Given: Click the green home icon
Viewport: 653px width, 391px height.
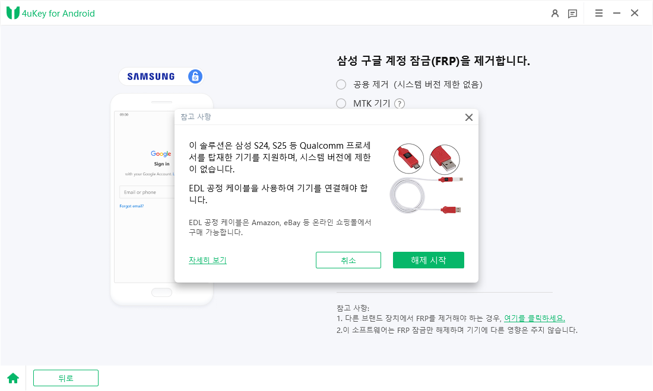Looking at the screenshot, I should tap(13, 378).
